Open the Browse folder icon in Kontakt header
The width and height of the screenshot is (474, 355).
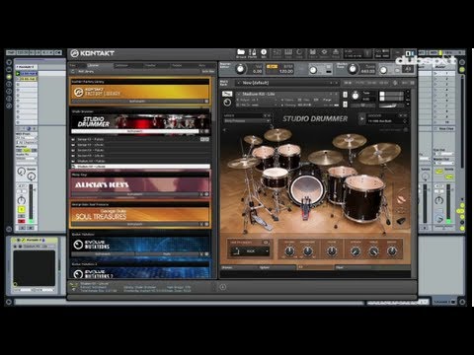[241, 52]
